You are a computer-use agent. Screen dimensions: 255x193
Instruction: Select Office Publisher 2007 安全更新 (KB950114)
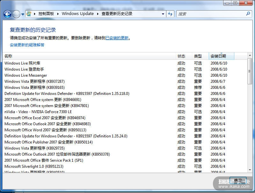click(125, 142)
